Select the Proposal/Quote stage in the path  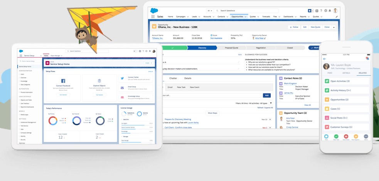(x=232, y=48)
